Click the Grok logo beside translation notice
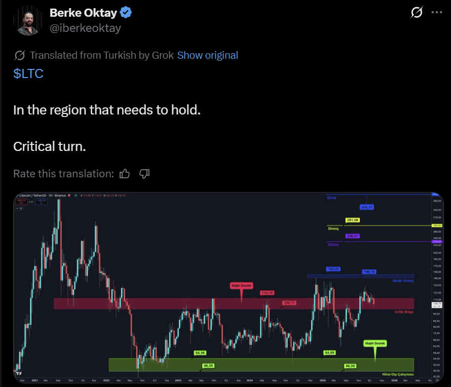 coord(20,55)
